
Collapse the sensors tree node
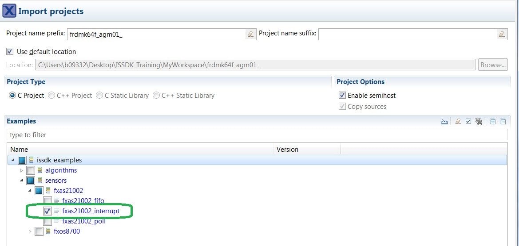tap(21, 181)
